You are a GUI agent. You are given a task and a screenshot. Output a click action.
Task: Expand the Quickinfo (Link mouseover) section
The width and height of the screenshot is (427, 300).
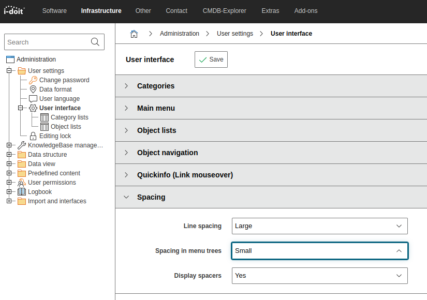[271, 175]
